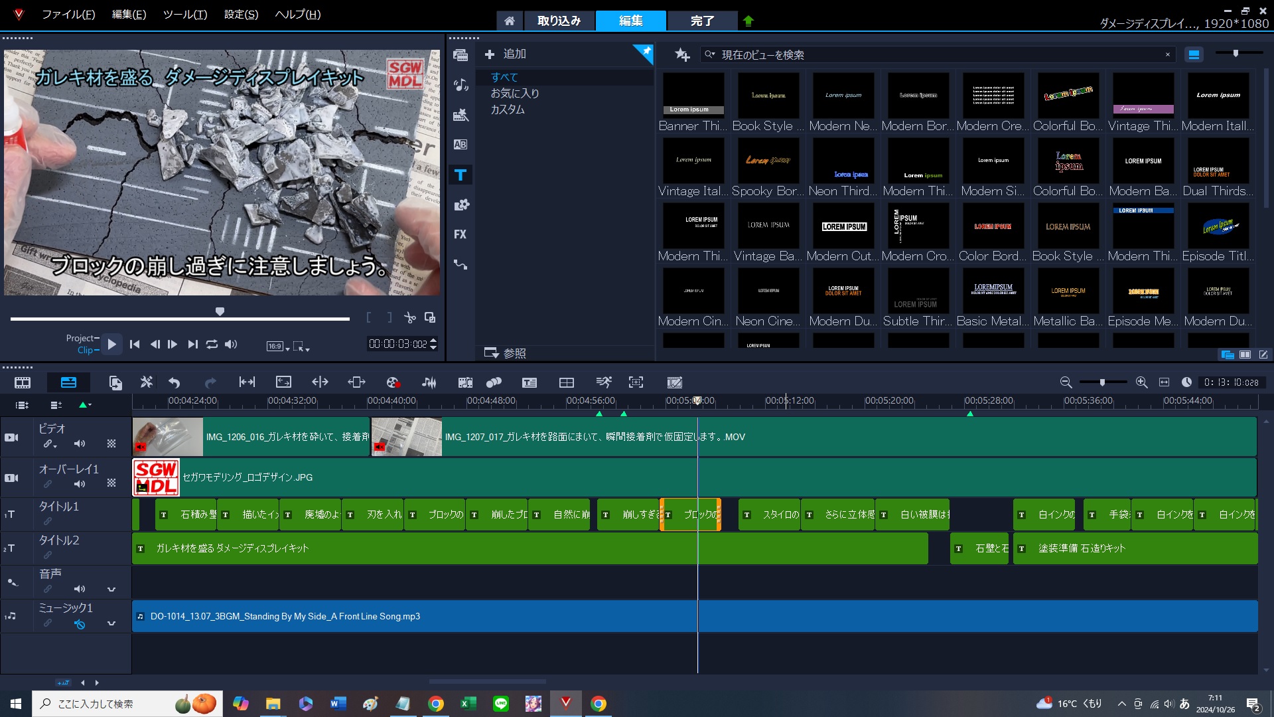Click the Customize tools wrench icon
Screen dimensions: 1274x717
pyautogui.click(x=147, y=382)
